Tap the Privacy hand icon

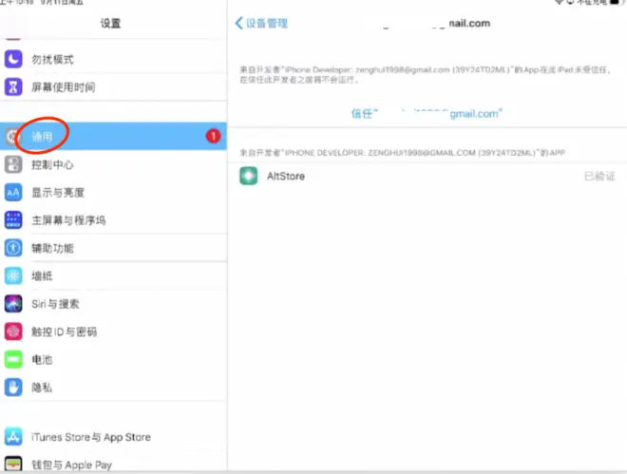[x=13, y=387]
